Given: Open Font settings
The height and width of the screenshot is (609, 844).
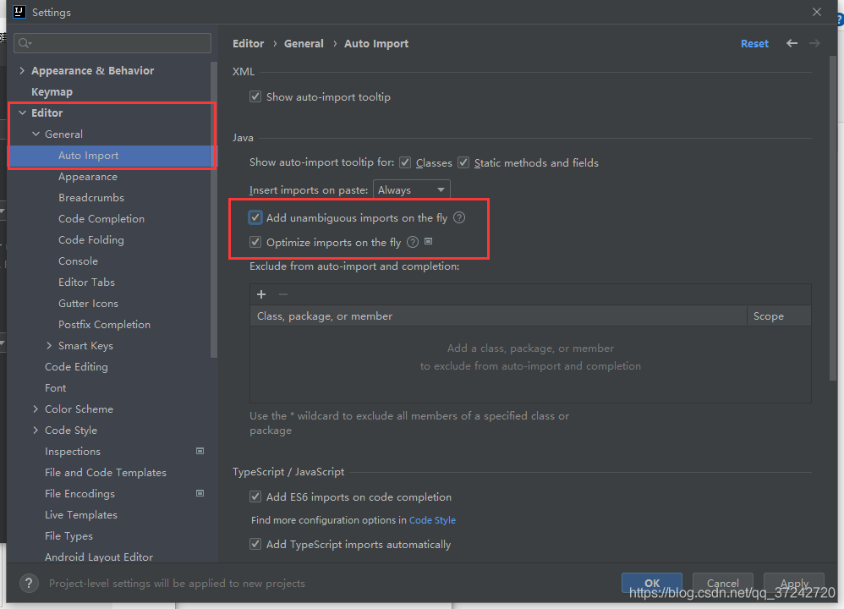Looking at the screenshot, I should 55,388.
